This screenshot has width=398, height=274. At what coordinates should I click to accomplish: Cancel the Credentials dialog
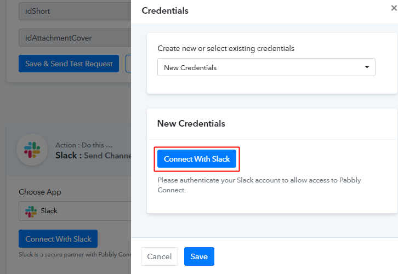[160, 256]
